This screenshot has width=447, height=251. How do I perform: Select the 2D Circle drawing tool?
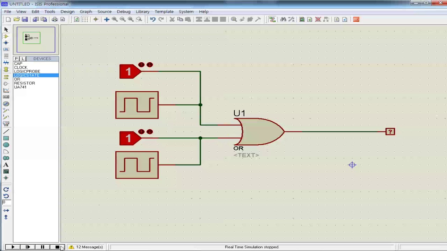6,145
